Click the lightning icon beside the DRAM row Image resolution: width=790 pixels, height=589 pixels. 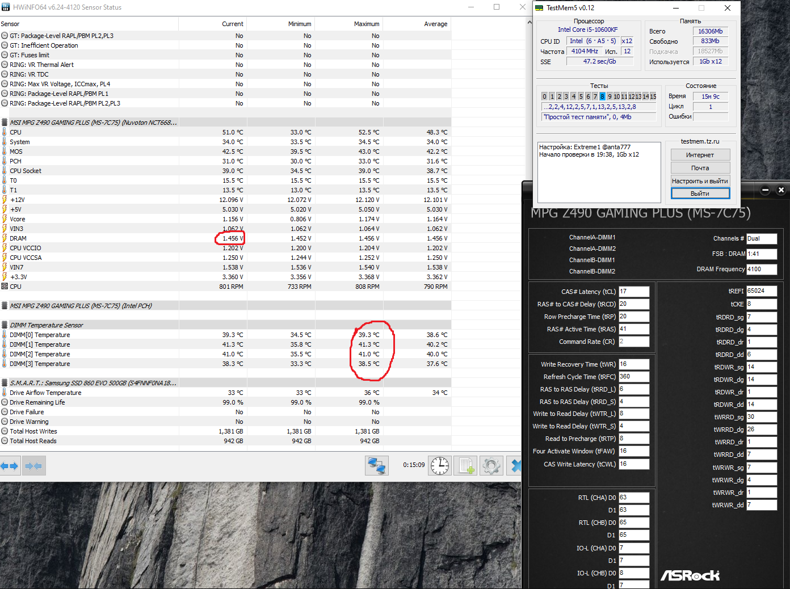5,238
